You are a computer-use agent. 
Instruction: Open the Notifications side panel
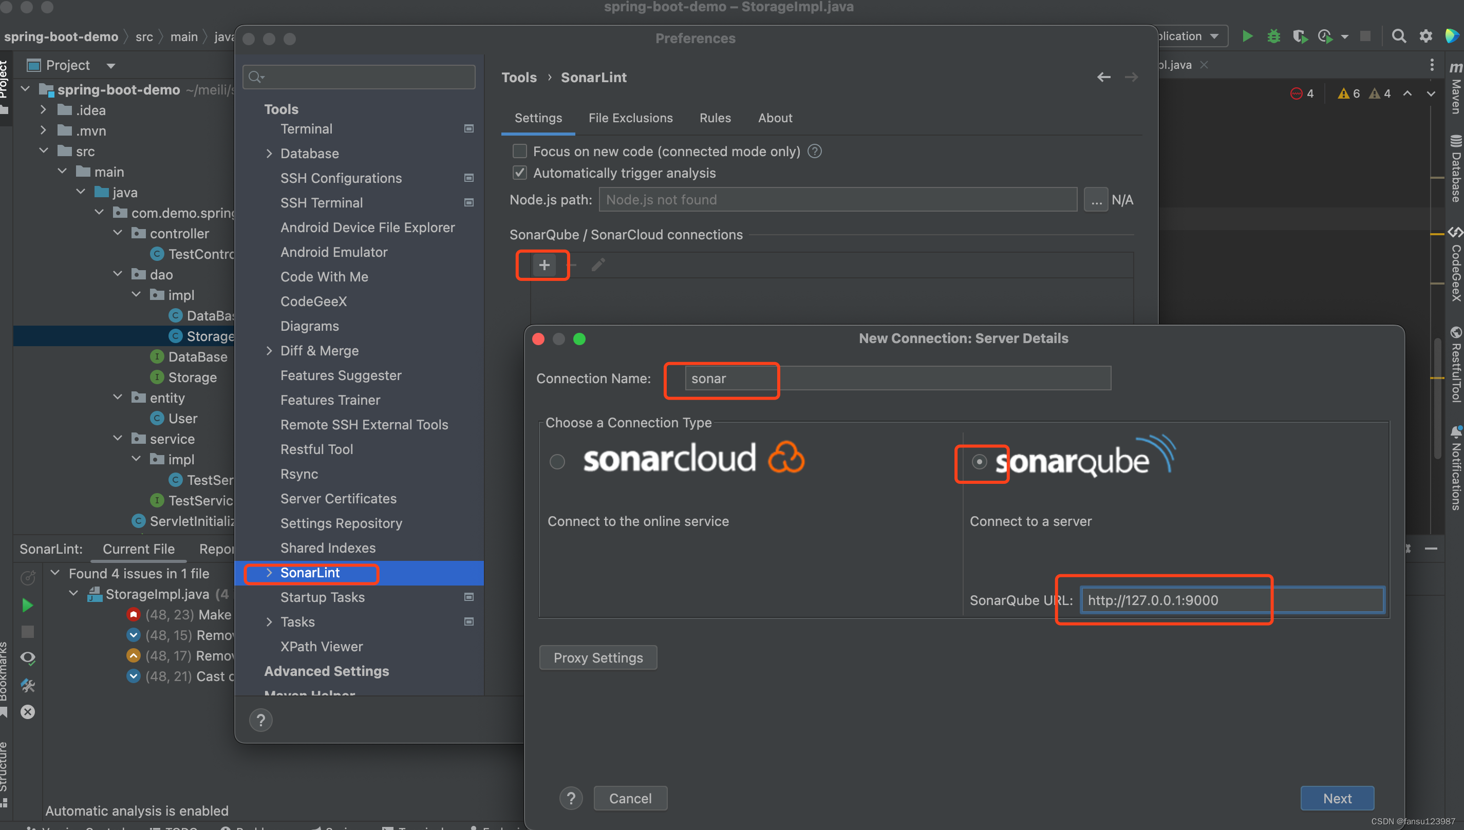pos(1455,467)
